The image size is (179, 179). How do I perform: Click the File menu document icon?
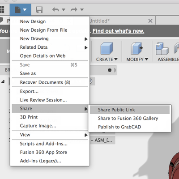pyautogui.click(x=18, y=10)
